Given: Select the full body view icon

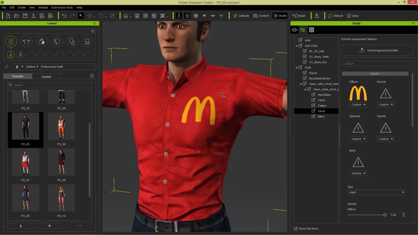Looking at the screenshot, I should pos(179,16).
